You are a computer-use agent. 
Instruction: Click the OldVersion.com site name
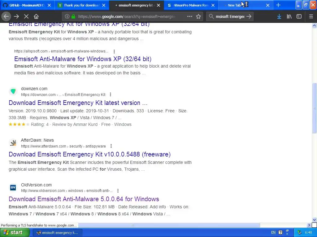tap(37, 185)
